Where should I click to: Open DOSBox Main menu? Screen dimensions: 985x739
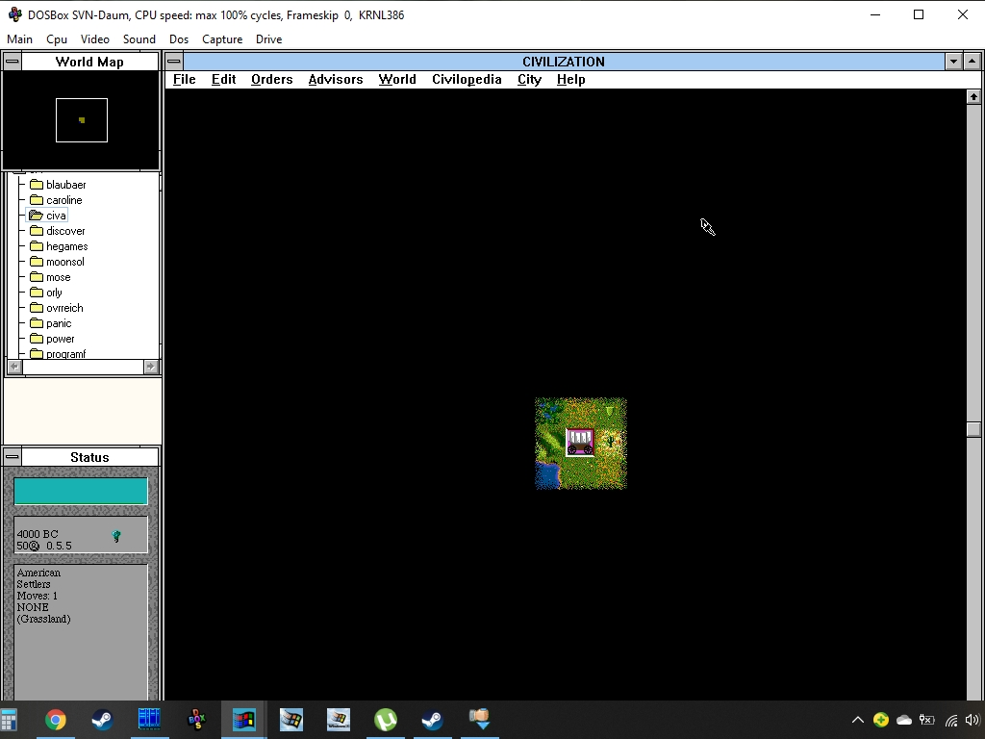point(19,38)
